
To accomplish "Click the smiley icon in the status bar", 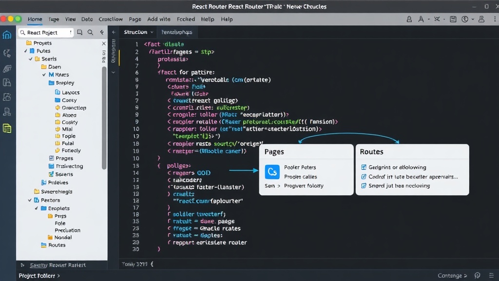I will pos(478,276).
